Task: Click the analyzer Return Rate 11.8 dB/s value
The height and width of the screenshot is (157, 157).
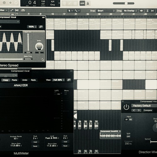Action: coord(16,146)
